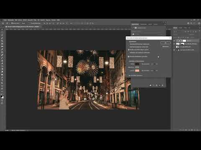The image size is (201, 150).
Task: Change screen mode at toolbar bottom
Action: click(2, 103)
